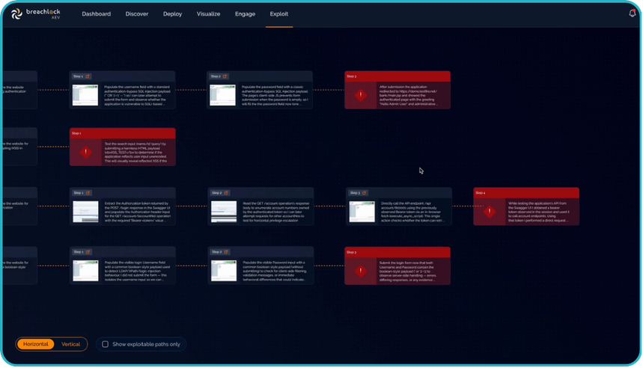Click text 'Populate the visible login Username field'
The image size is (643, 368).
click(x=135, y=263)
